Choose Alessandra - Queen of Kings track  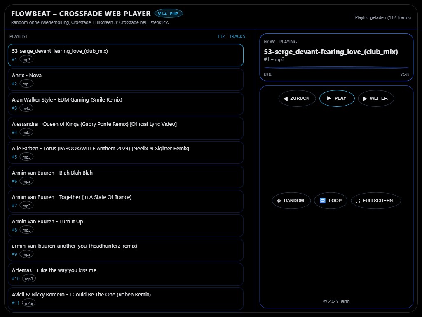(x=125, y=128)
